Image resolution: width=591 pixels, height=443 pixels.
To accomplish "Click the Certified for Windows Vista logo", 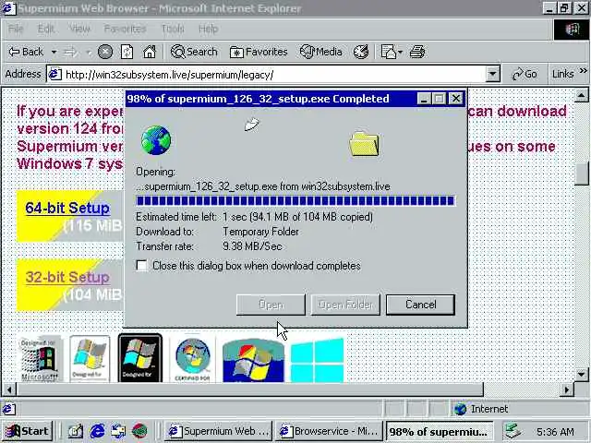I will tap(193, 359).
